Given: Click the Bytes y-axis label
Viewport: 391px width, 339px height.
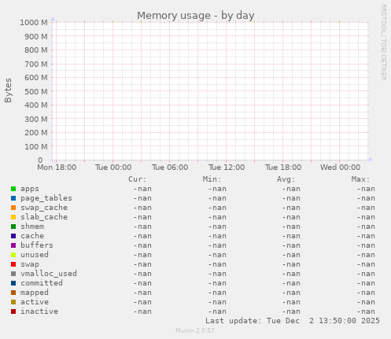Looking at the screenshot, I should click(8, 90).
